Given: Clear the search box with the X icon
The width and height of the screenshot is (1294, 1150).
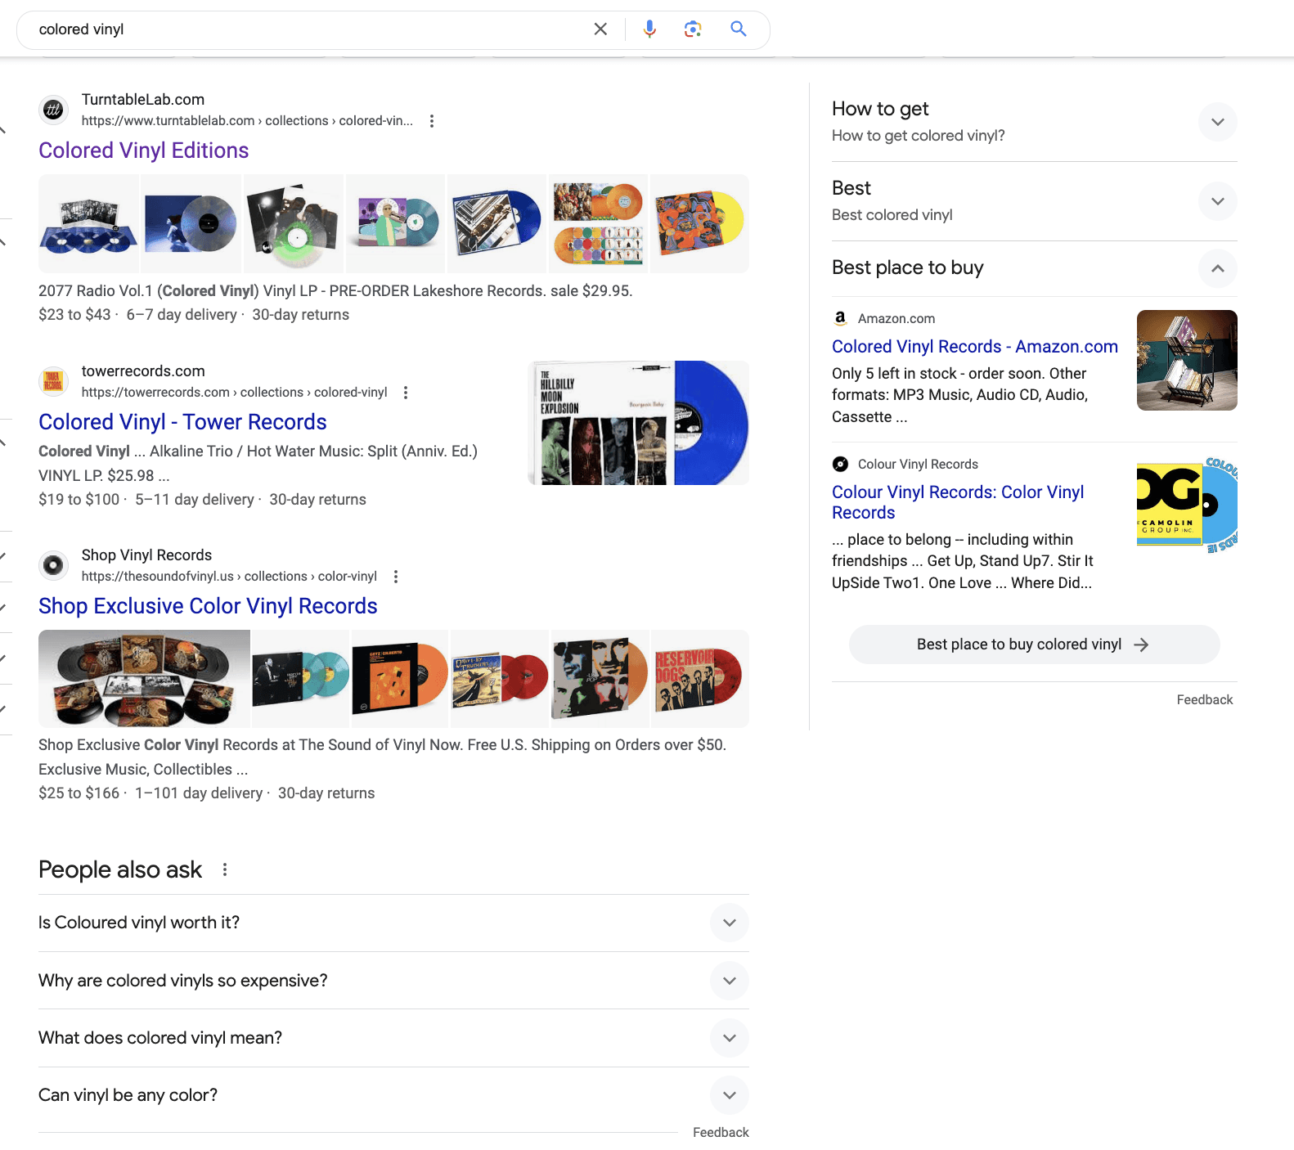Looking at the screenshot, I should click(600, 29).
